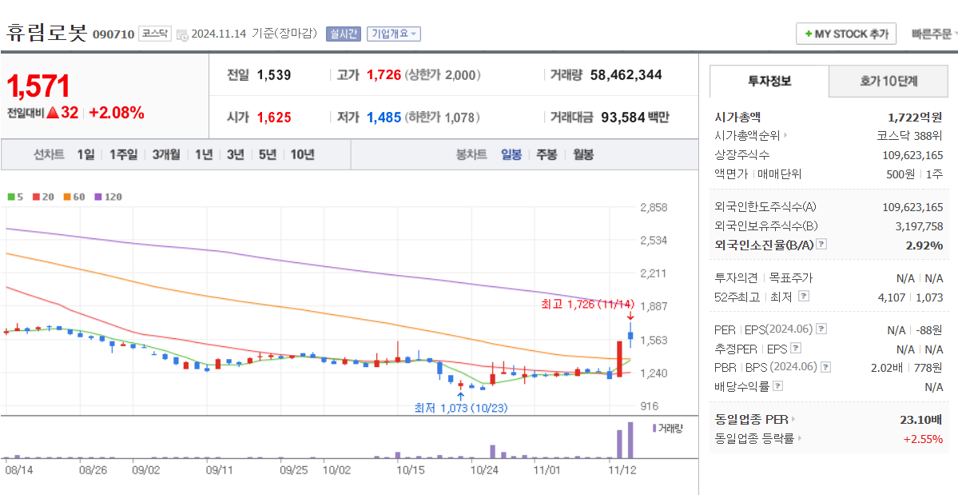Click the 거래대금 value 93,584 백만
This screenshot has height=495, width=958.
tap(634, 117)
